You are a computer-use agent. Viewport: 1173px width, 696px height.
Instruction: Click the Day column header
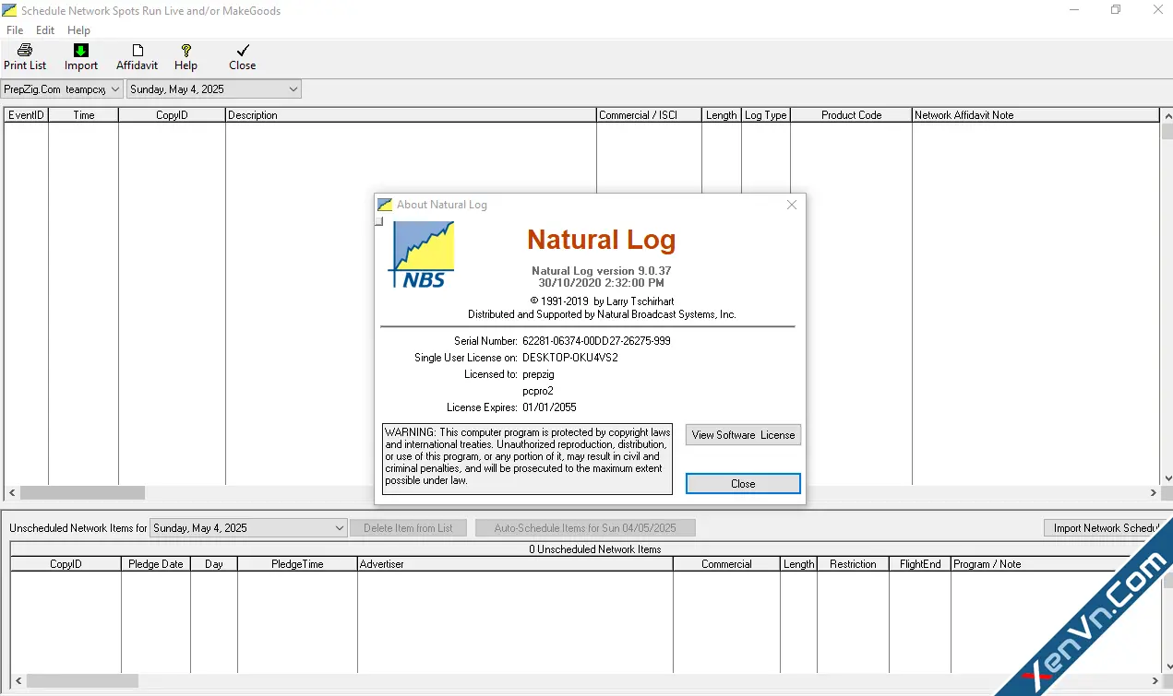(214, 564)
